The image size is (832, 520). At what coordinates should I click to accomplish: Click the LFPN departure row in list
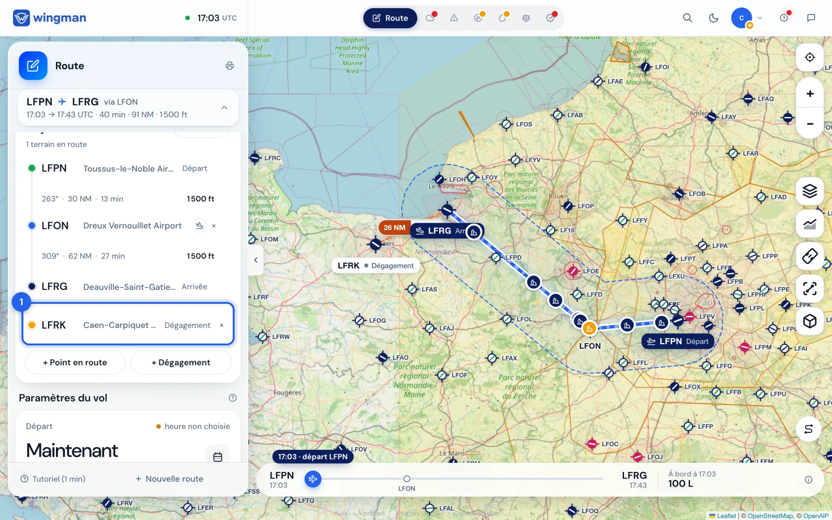(x=128, y=168)
